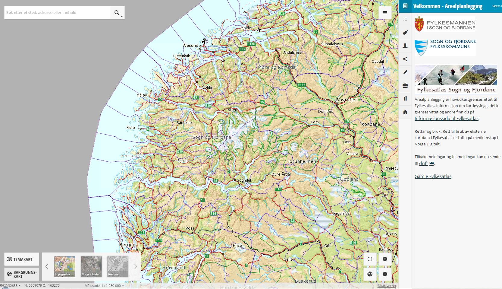Click the Fylkesmannen i Sogn og Fjordane logo
Screen dimensions: 502x289
[x=445, y=24]
